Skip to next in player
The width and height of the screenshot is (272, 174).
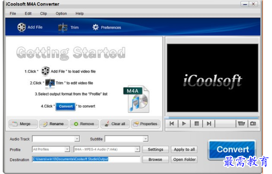[209, 124]
